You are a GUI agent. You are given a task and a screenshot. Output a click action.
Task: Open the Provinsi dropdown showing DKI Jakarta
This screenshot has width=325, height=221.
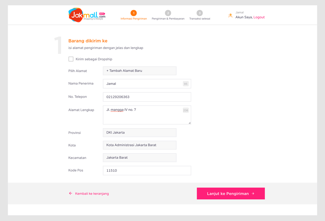pyautogui.click(x=140, y=133)
